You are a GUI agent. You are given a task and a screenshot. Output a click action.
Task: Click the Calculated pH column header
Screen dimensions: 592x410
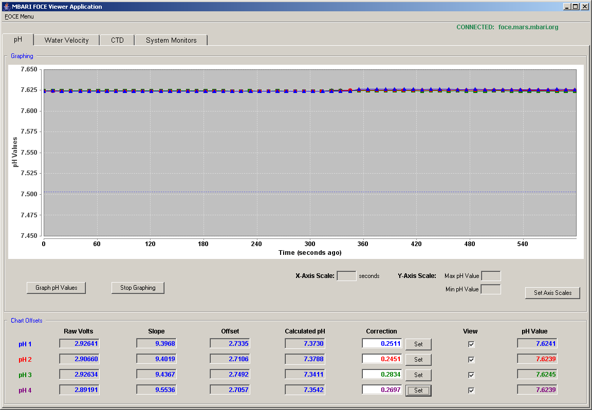click(305, 331)
